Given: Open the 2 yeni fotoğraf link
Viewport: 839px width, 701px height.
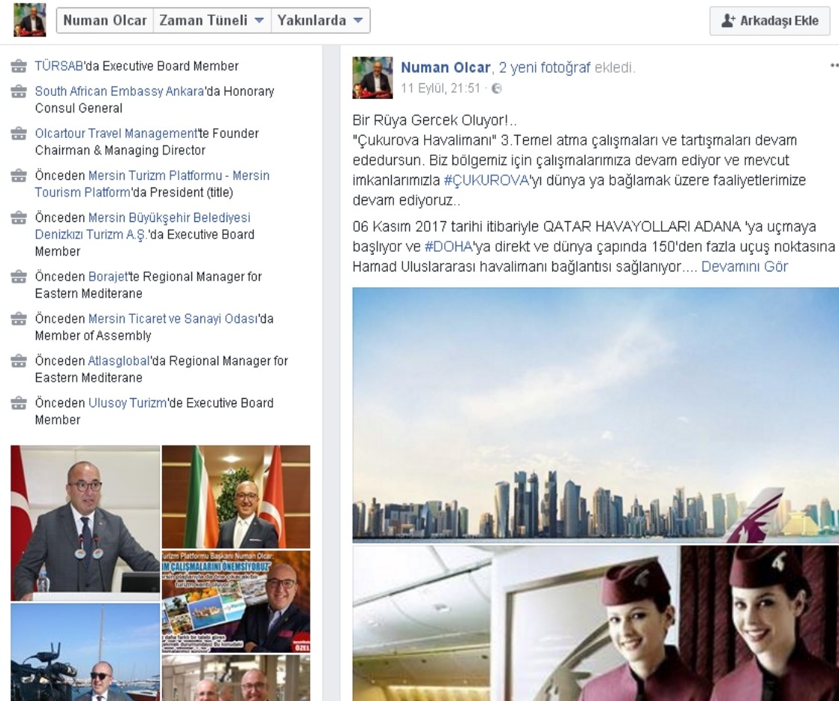Looking at the screenshot, I should [545, 67].
